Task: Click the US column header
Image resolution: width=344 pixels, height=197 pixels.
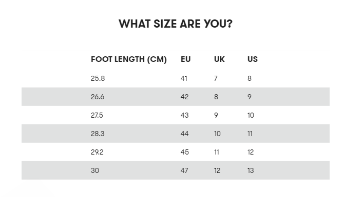Action: 253,59
